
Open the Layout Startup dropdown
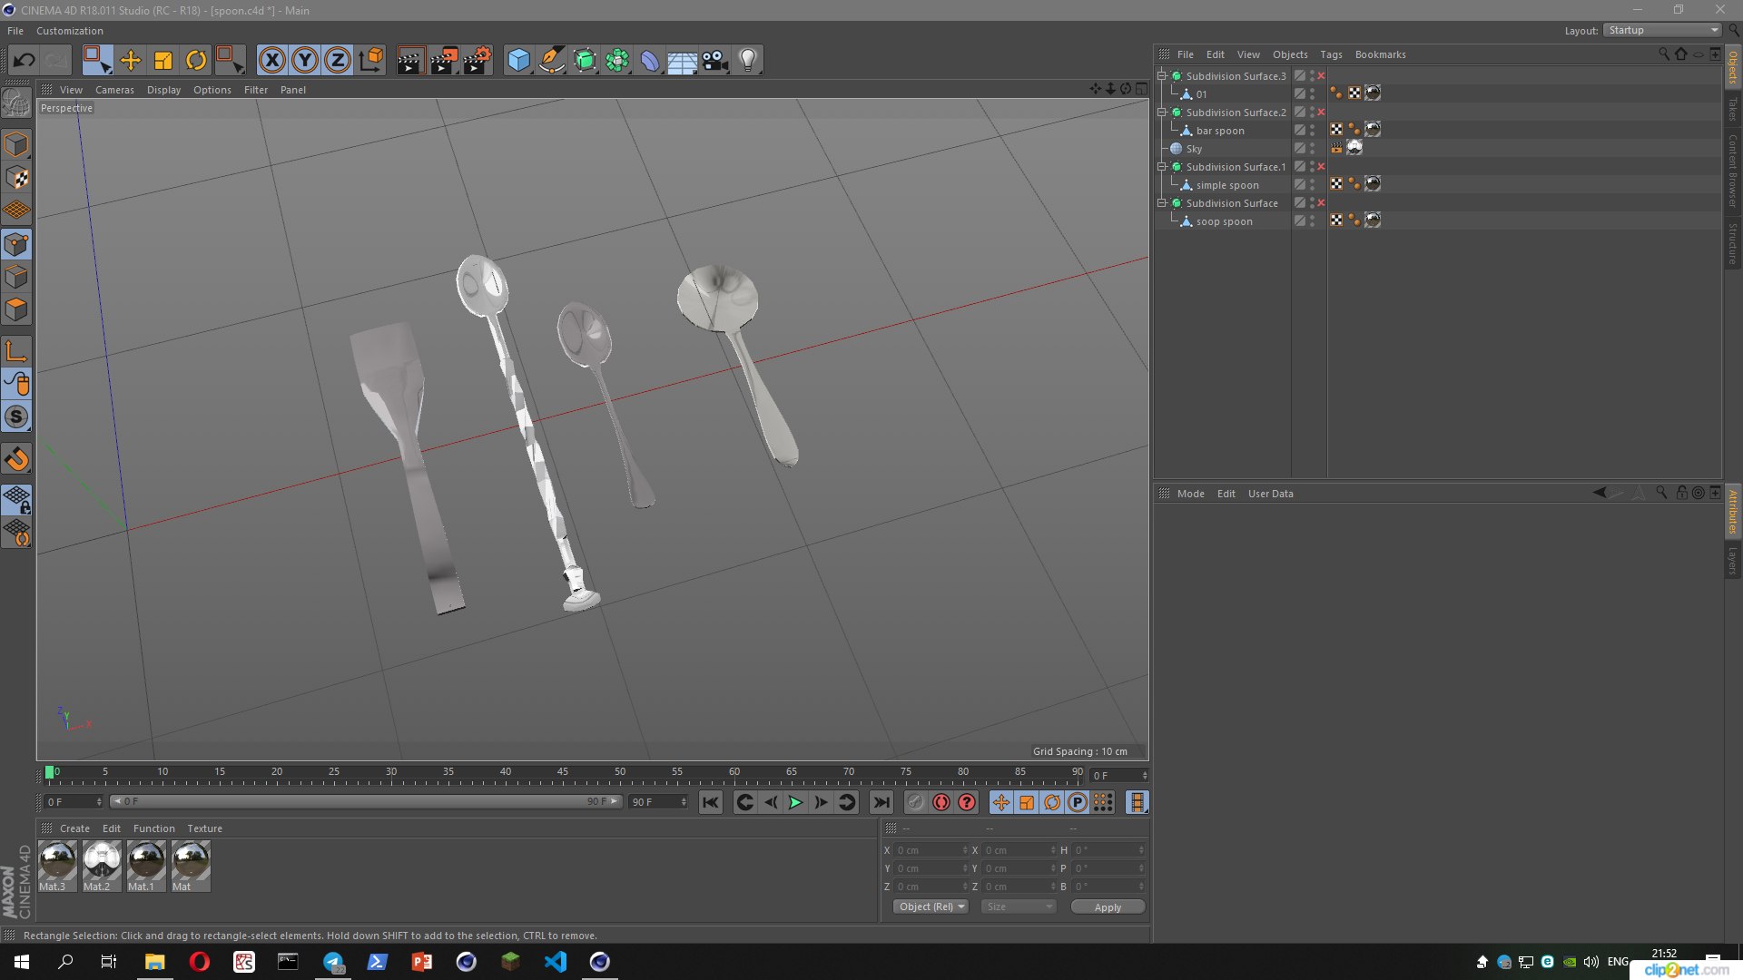1663,30
